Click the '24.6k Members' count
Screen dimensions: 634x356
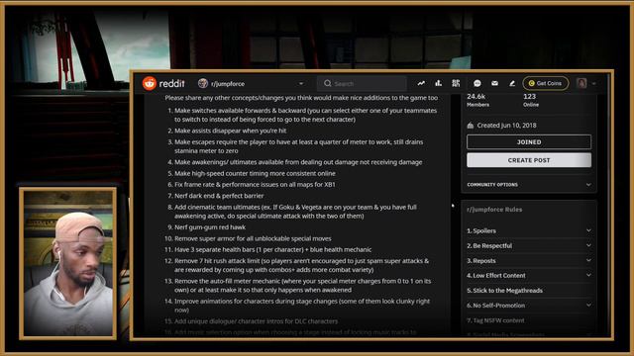tap(477, 100)
